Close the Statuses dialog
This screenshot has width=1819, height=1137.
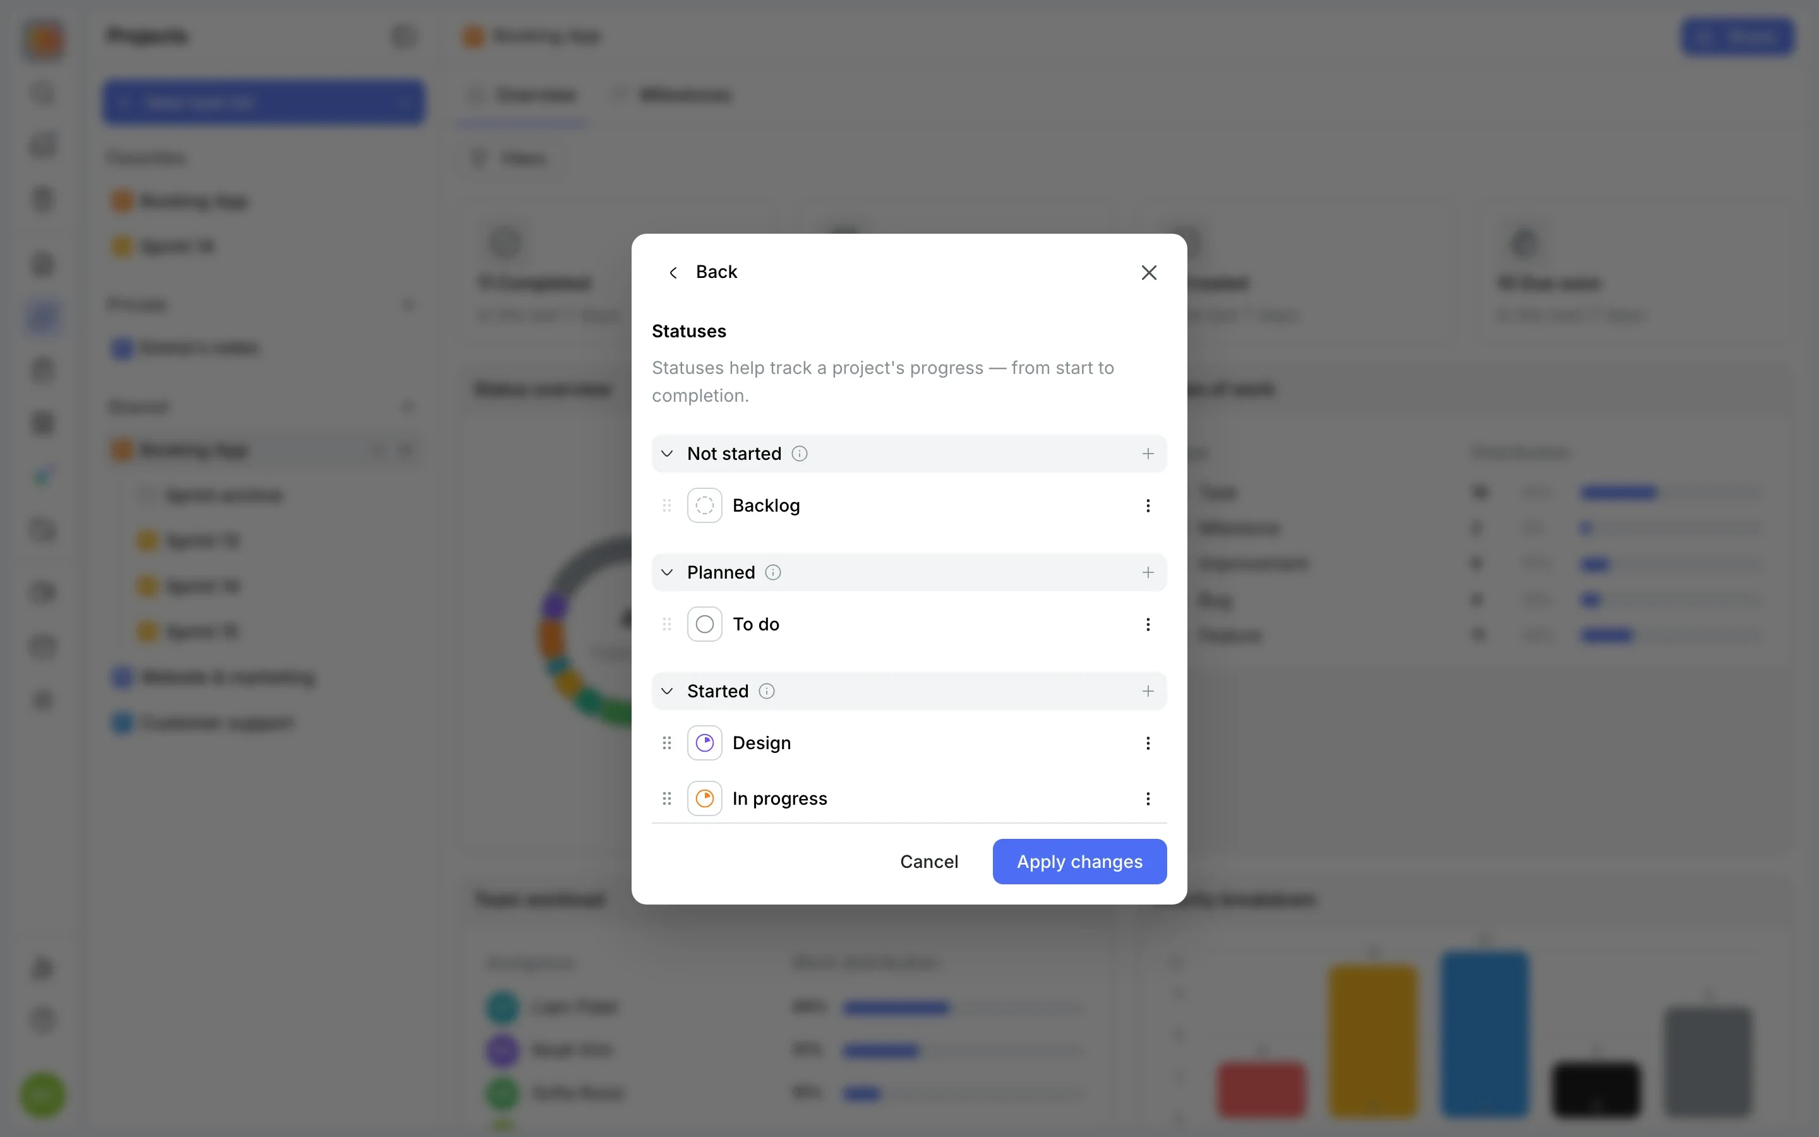pos(1148,272)
